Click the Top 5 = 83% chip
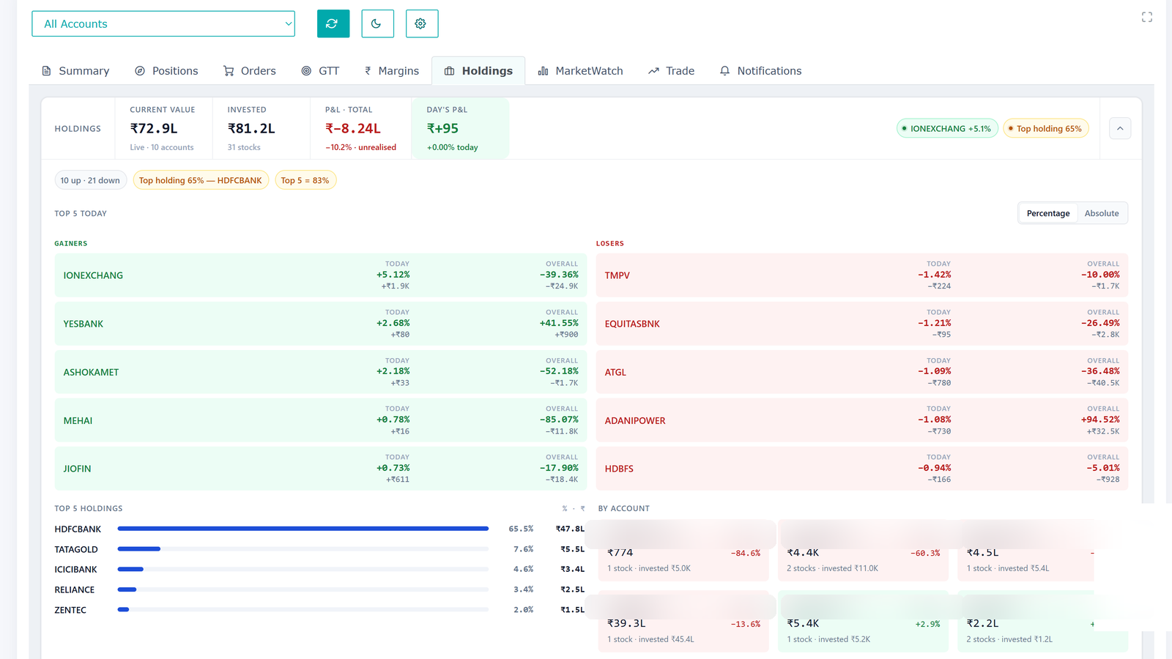Image resolution: width=1172 pixels, height=659 pixels. [305, 180]
